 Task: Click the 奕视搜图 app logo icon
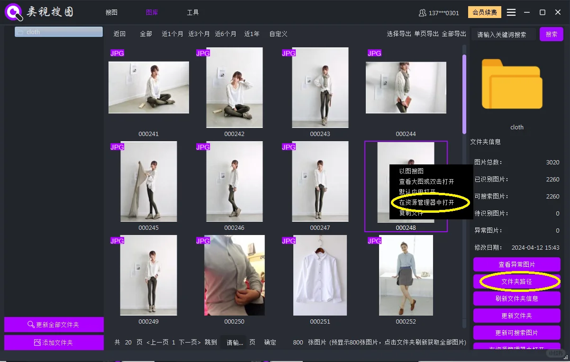click(13, 12)
